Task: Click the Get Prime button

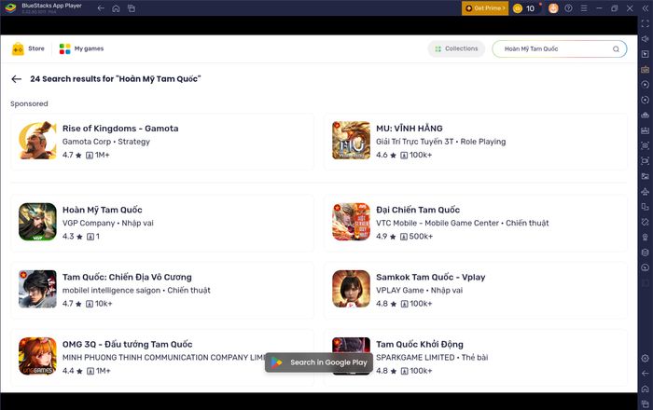Action: [485, 8]
